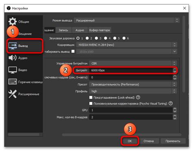Increase bitrate with the up arrow
Screen dimensions: 193x151
[175, 69]
